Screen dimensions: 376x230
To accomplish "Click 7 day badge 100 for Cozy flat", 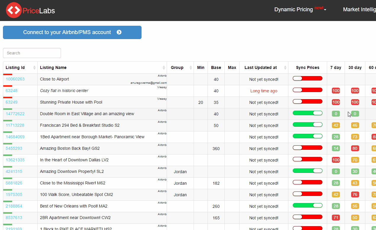I will pos(336,91).
